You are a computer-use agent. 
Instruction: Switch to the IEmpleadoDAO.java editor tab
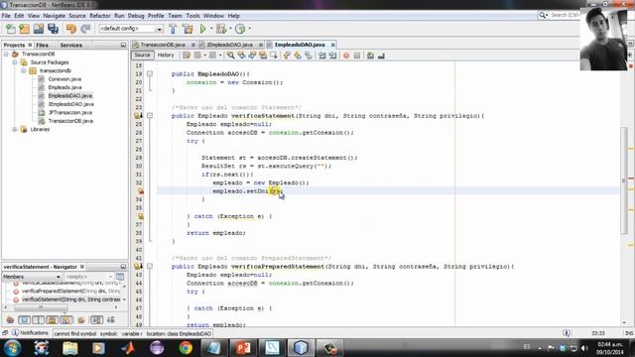pos(229,45)
